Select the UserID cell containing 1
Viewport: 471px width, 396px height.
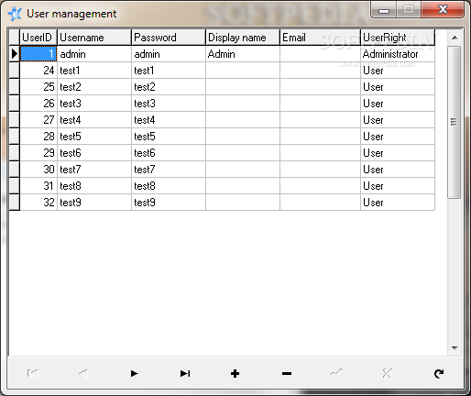pos(38,54)
